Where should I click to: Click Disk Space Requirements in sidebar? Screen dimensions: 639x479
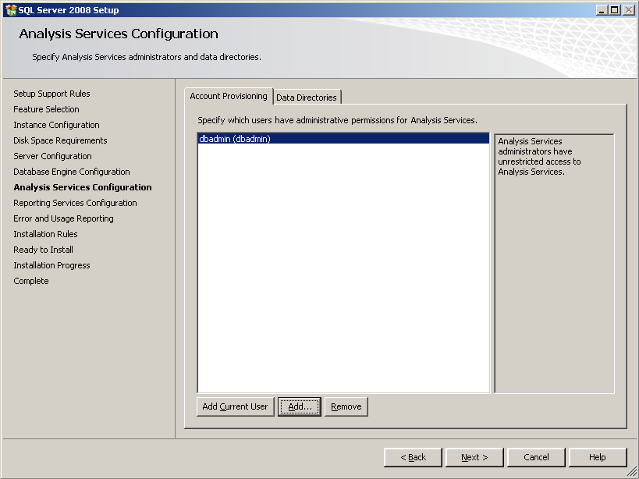[60, 140]
